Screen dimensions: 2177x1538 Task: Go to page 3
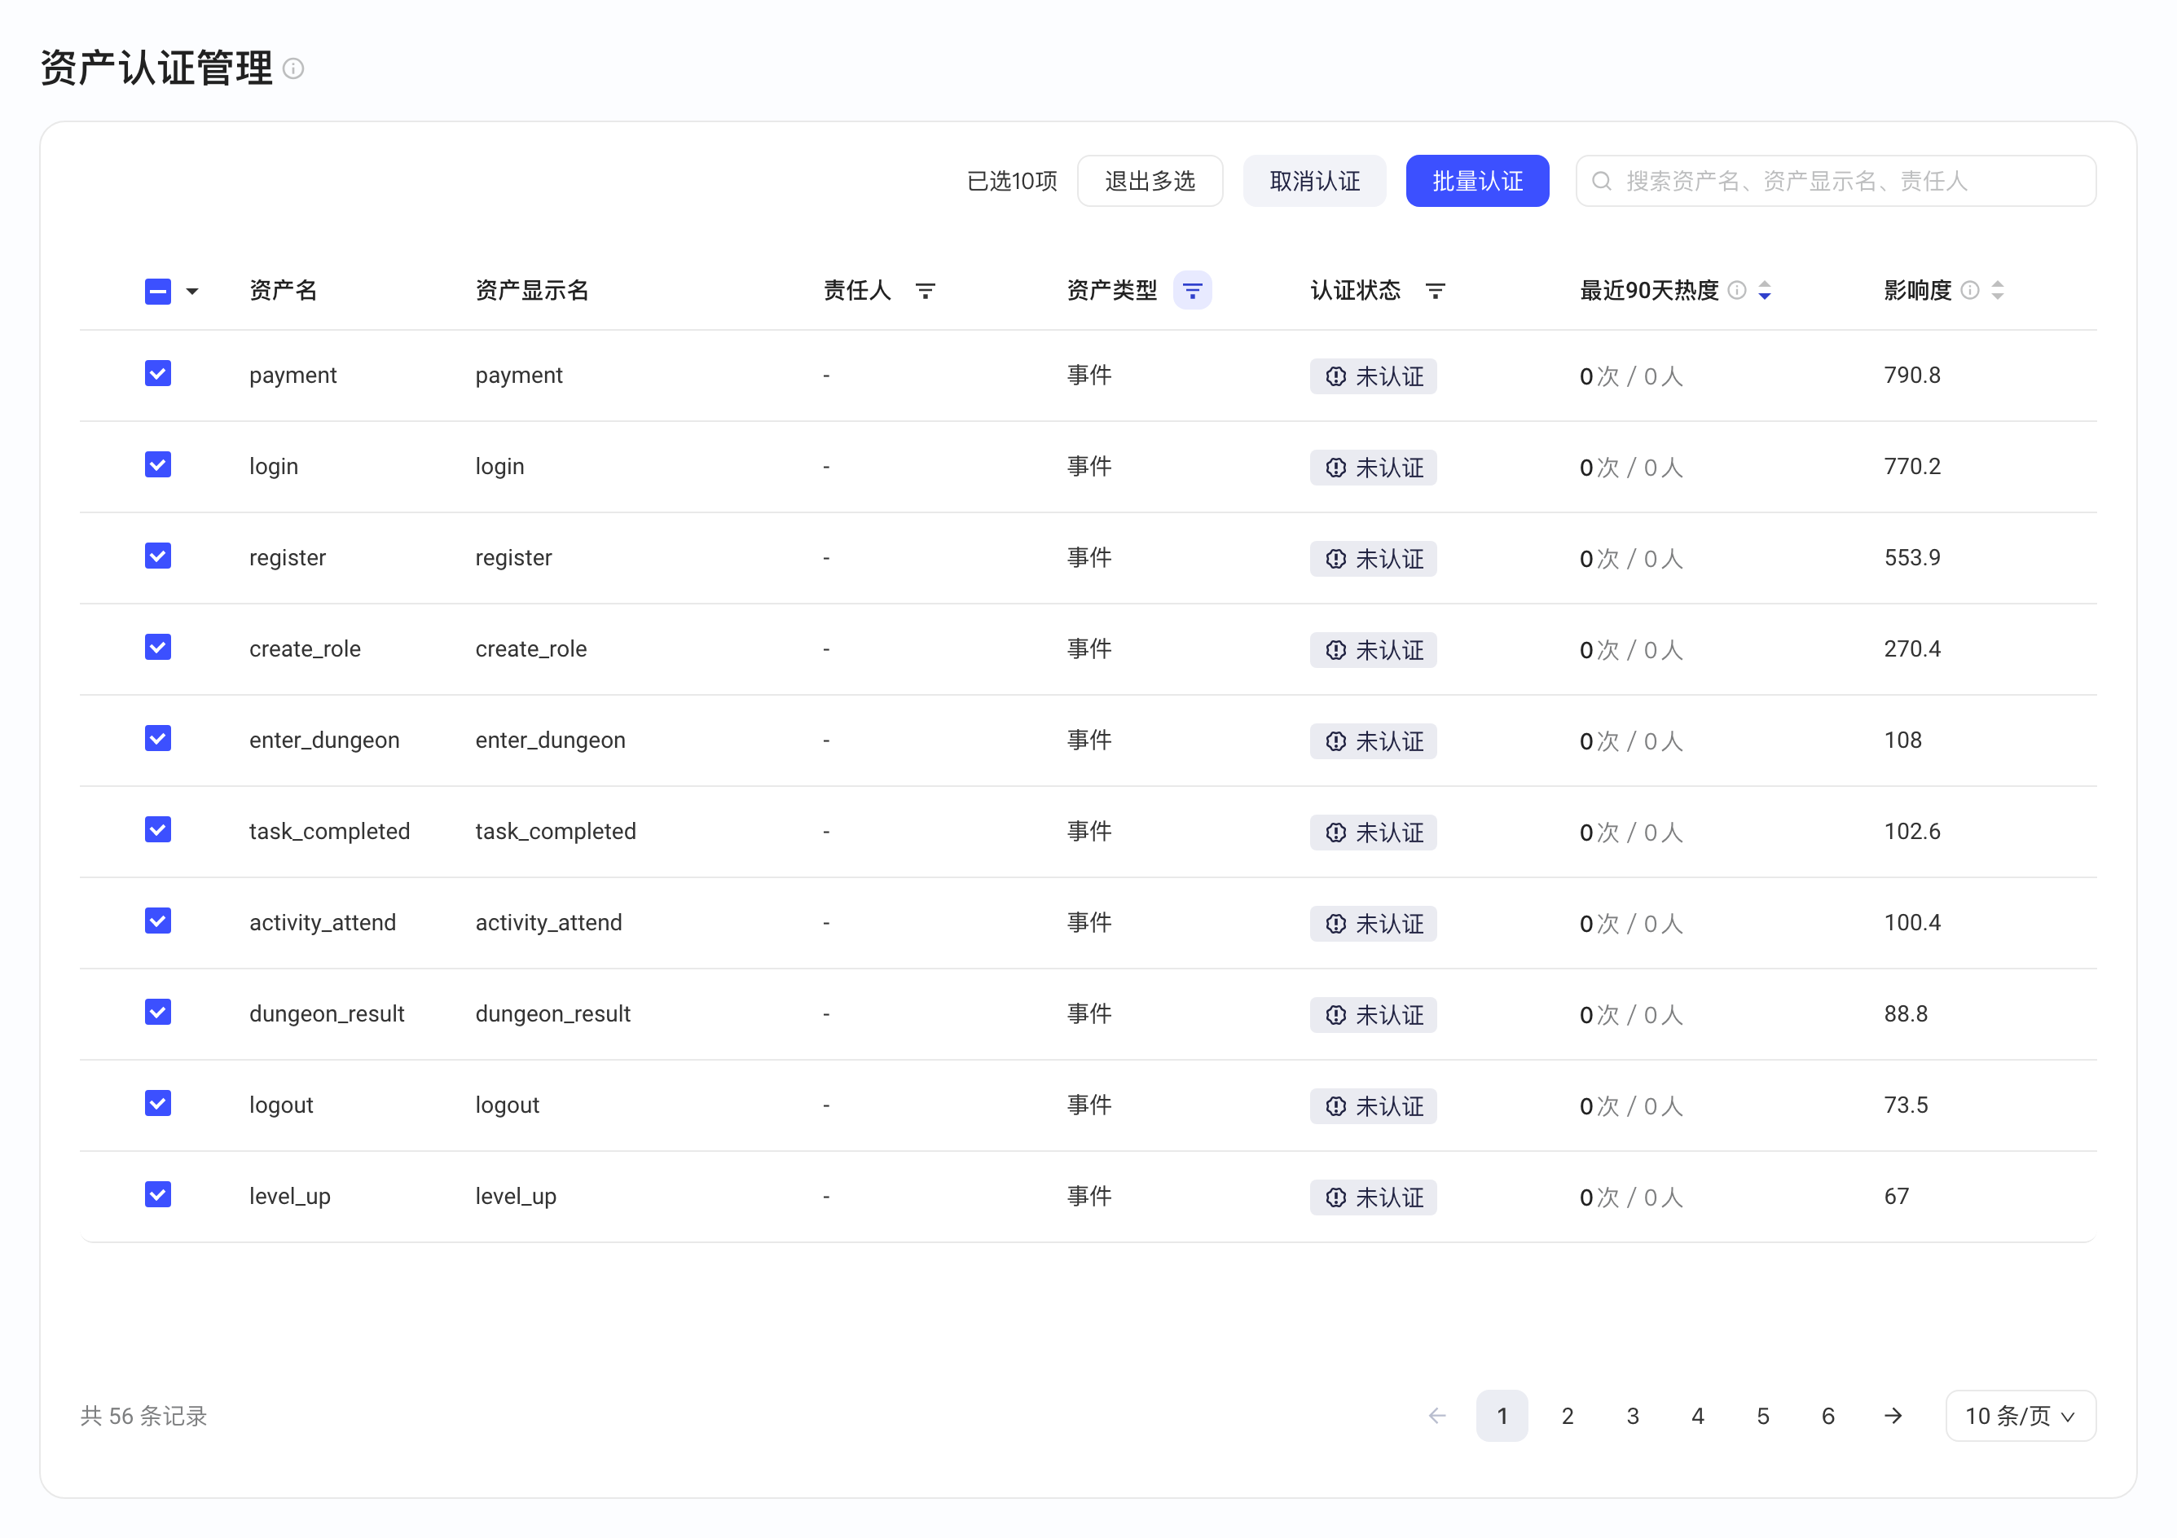[x=1633, y=1416]
